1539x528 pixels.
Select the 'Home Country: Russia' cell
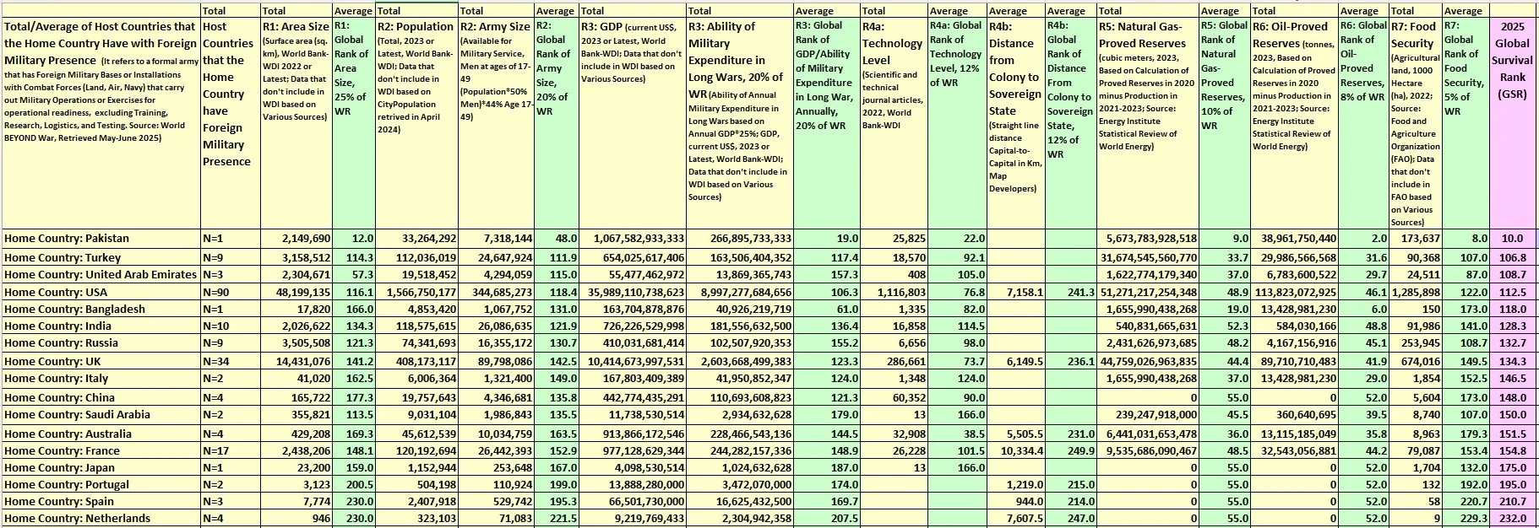click(x=101, y=343)
